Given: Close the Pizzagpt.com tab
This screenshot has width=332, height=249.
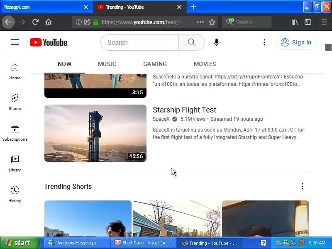Looking at the screenshot, I should [x=86, y=7].
